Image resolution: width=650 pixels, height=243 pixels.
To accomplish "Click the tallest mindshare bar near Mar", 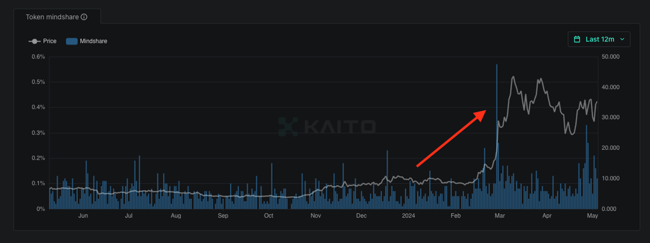I will pyautogui.click(x=497, y=136).
